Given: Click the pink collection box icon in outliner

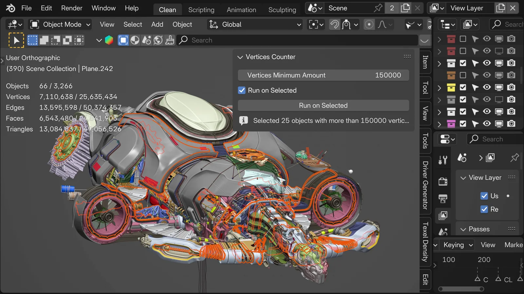Looking at the screenshot, I should [x=451, y=124].
